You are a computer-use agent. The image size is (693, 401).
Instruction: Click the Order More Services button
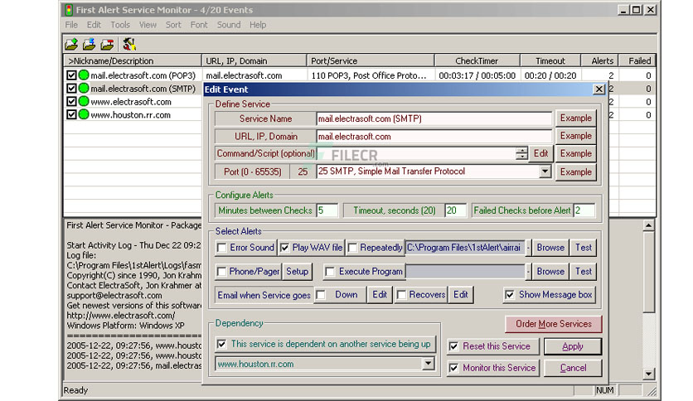[554, 324]
